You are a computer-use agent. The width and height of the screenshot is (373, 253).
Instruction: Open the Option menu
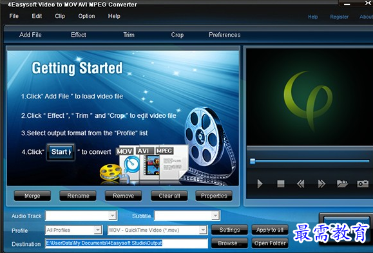[86, 16]
